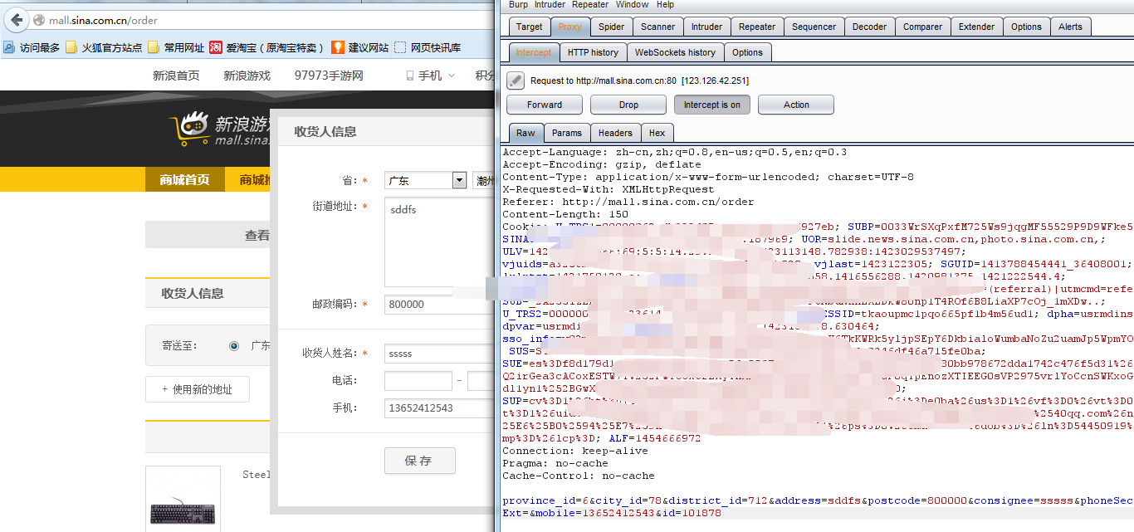Open the Repeater menu in menu bar
The image size is (1134, 532).
590,4
